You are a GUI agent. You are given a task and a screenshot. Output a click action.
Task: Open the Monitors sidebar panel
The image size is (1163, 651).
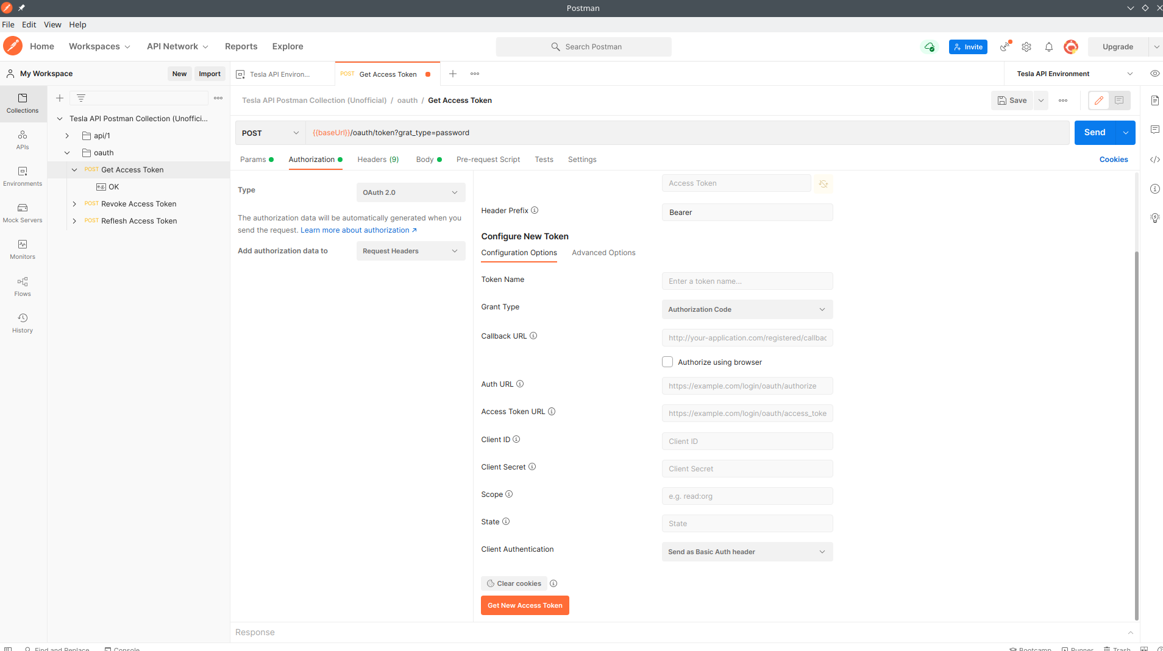pos(23,250)
